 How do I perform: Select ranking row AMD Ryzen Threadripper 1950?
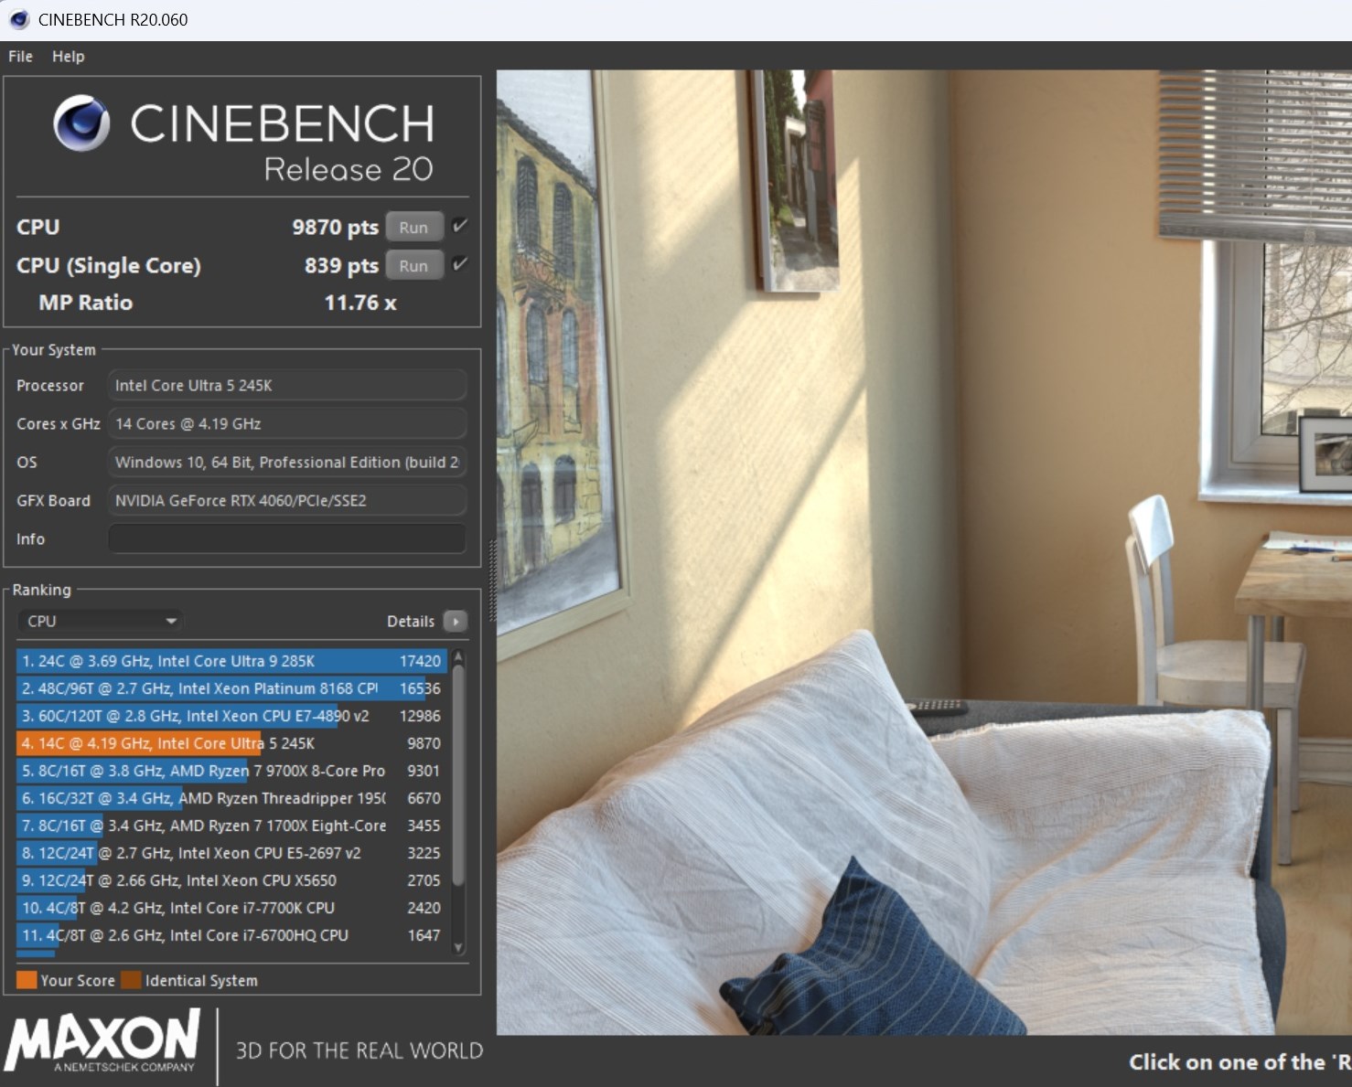click(x=231, y=798)
